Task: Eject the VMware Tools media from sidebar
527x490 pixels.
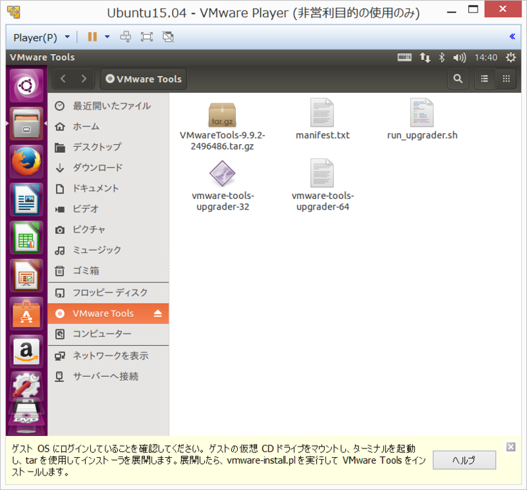Action: point(159,314)
